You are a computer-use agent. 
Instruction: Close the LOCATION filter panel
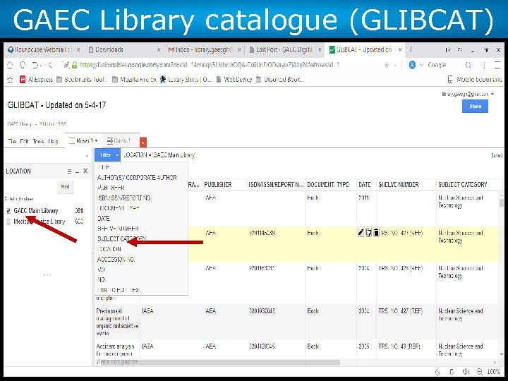[85, 171]
